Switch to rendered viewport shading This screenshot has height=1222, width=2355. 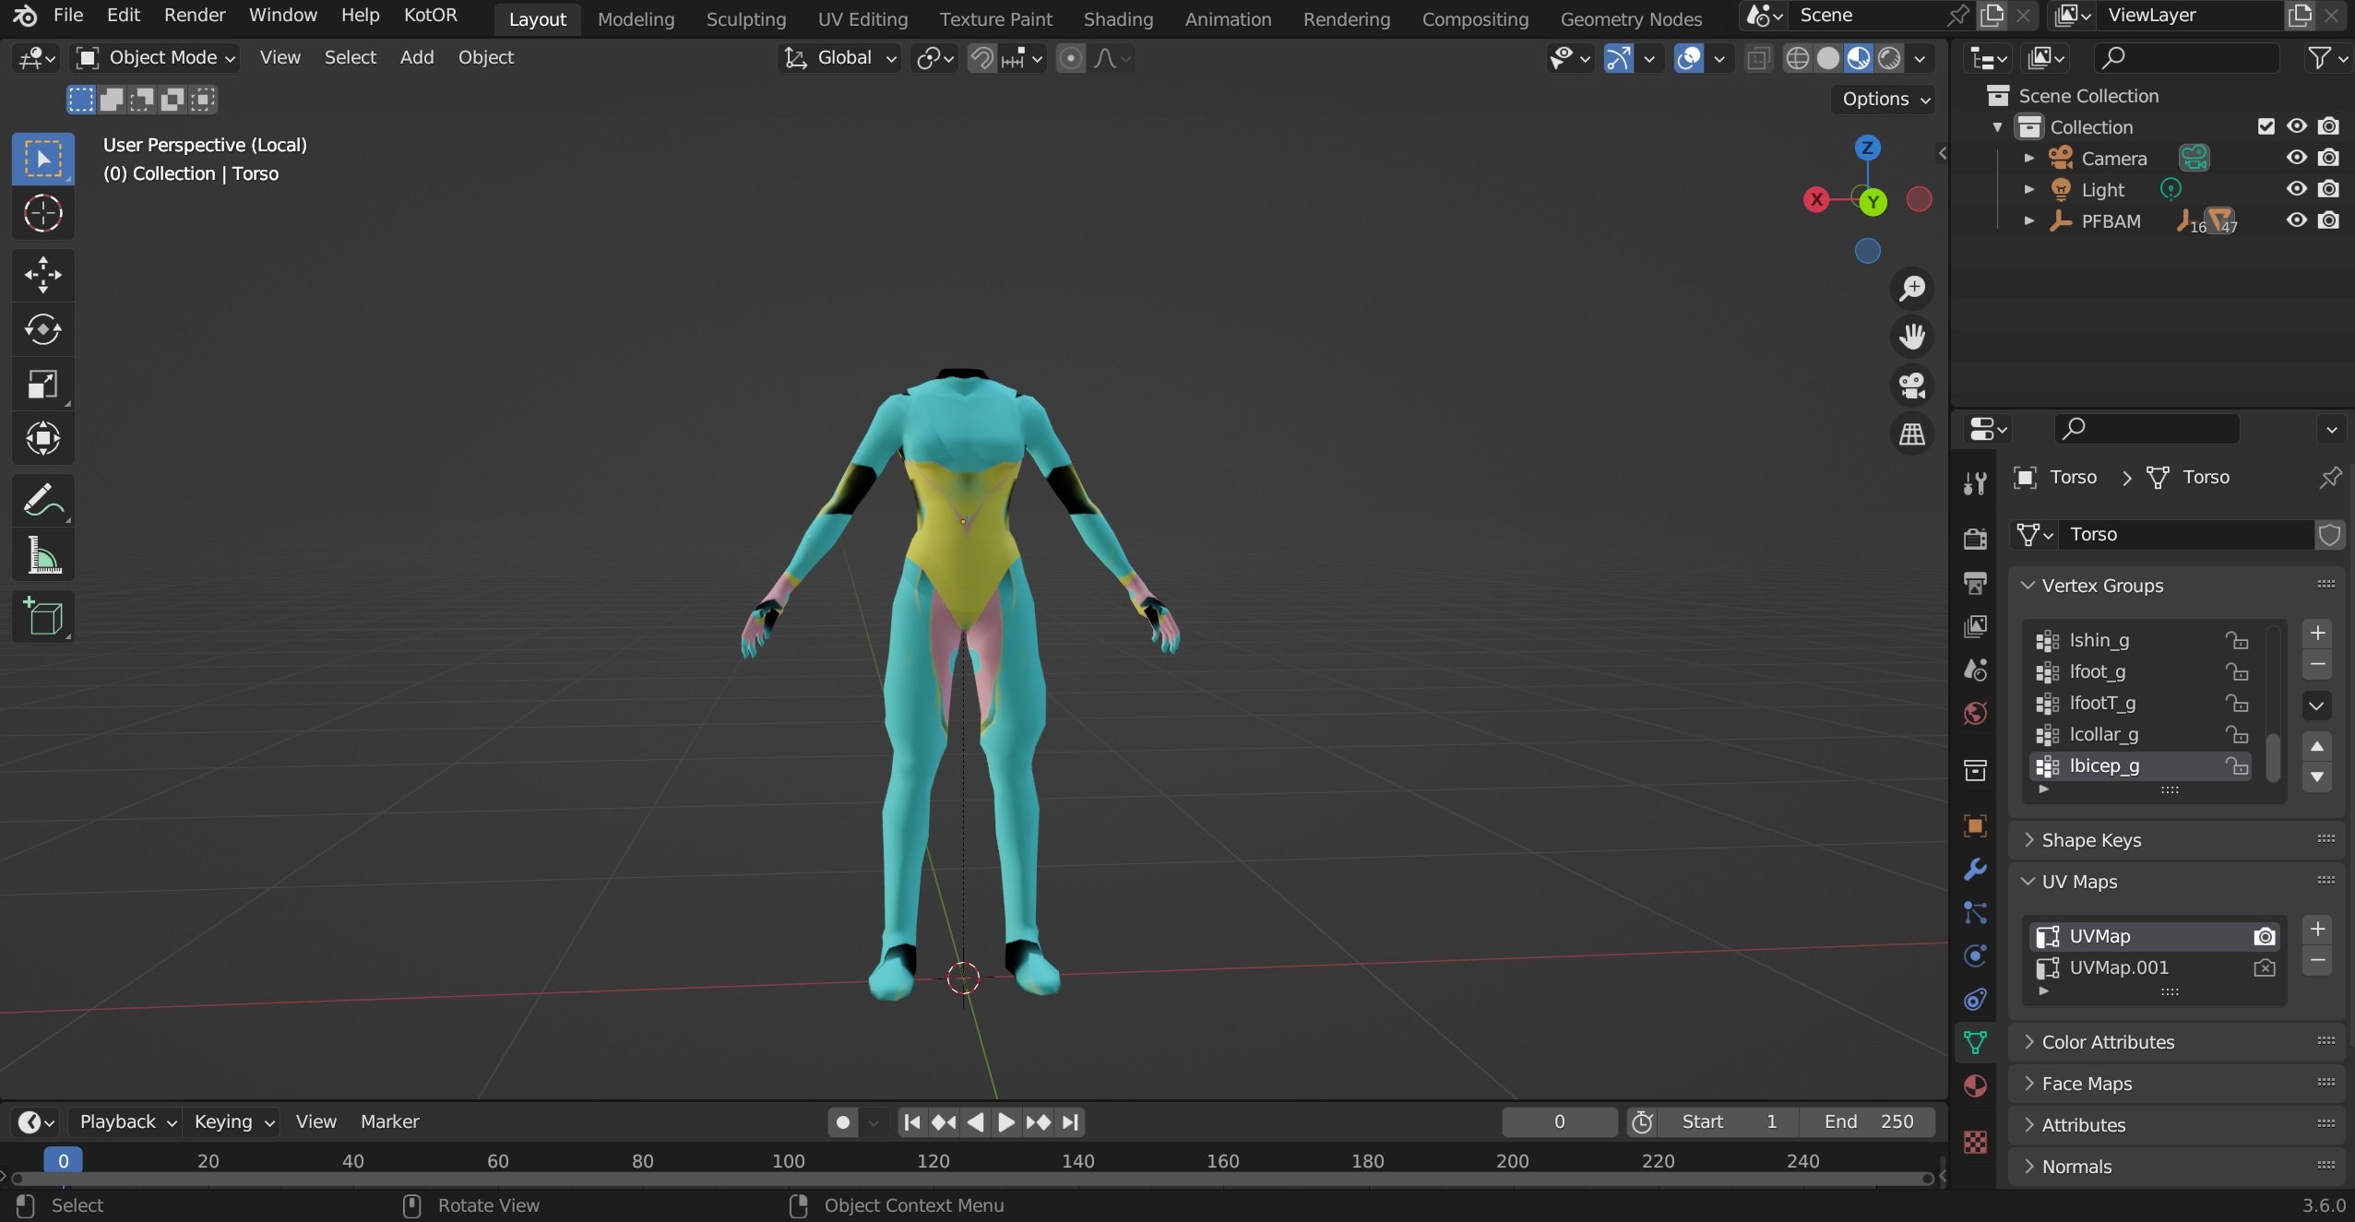[x=1889, y=58]
